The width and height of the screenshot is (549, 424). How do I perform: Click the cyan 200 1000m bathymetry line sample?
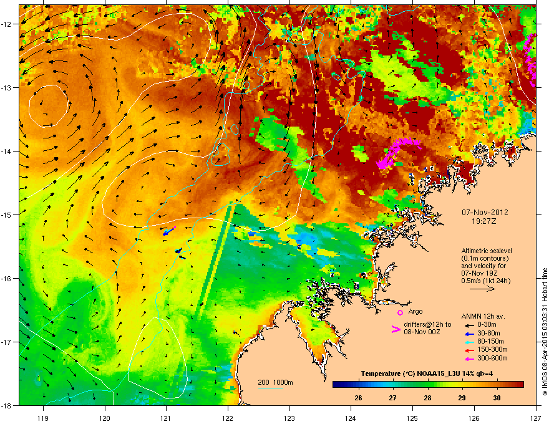click(x=270, y=388)
